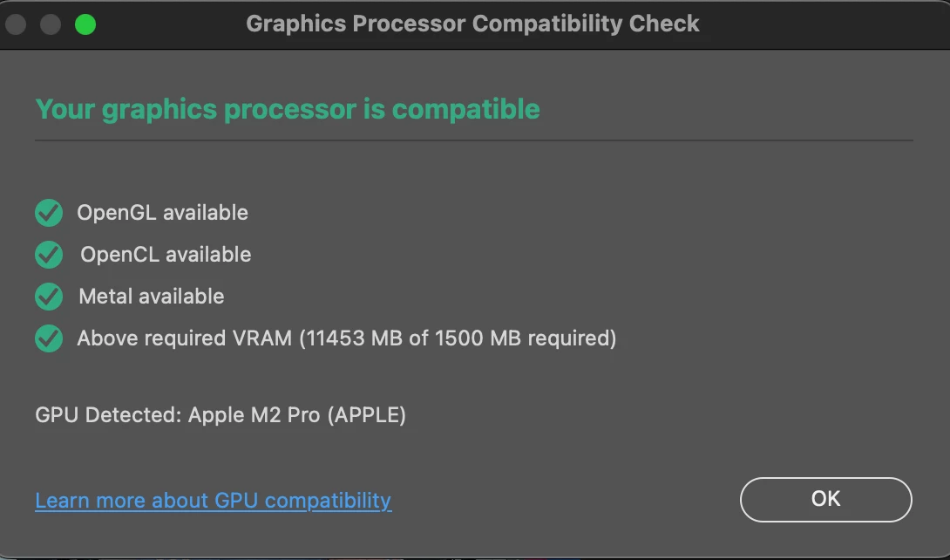The image size is (950, 560).
Task: Click the word 'compatible' in the green heading
Action: [x=465, y=109]
